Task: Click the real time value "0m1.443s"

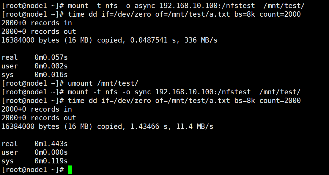Action: point(51,144)
